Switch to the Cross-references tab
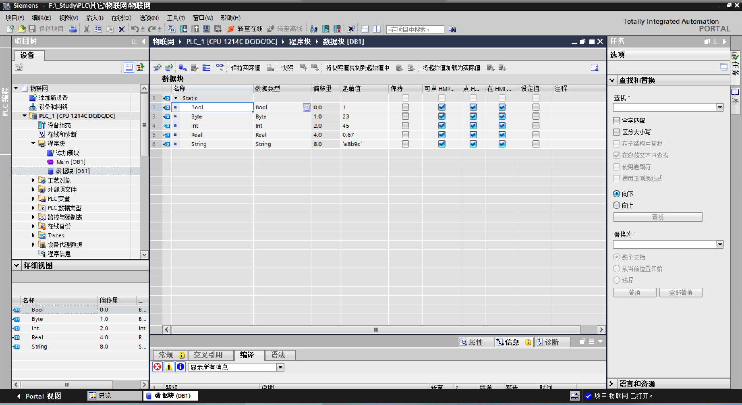Screen dimensions: 742x405 tap(211, 355)
